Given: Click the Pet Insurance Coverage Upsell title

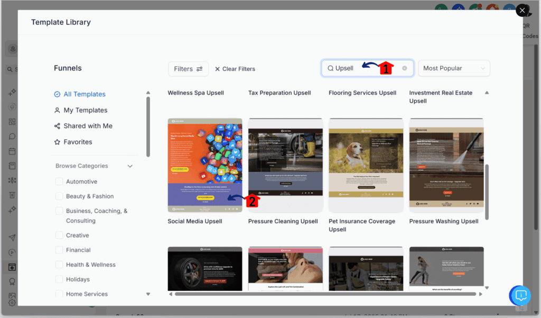Looking at the screenshot, I should (362, 225).
